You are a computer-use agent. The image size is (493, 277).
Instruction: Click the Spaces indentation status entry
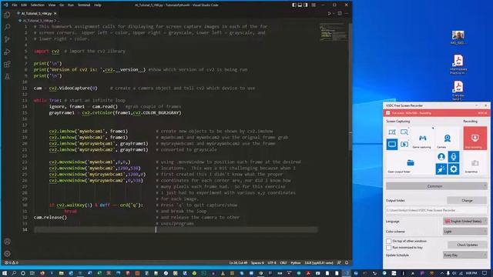257,262
